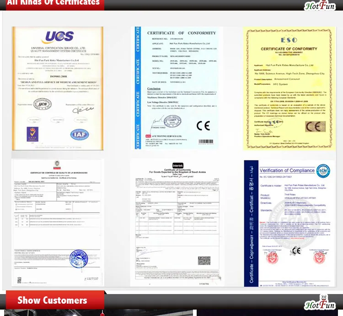Viewport: 343px width, 316px height.
Task: Click the Show Customers section header
Action: (55, 300)
